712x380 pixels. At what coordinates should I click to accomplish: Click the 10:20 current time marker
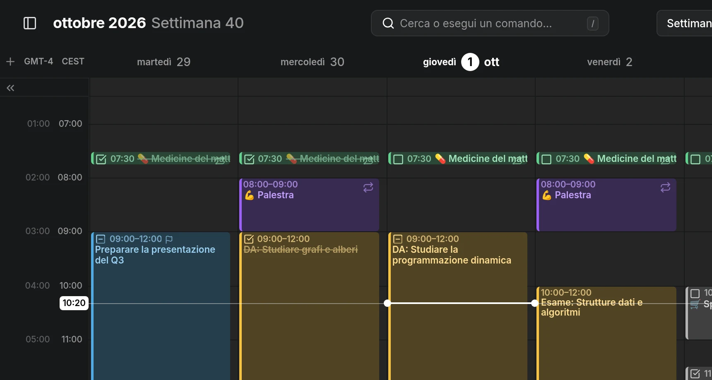[x=74, y=303]
